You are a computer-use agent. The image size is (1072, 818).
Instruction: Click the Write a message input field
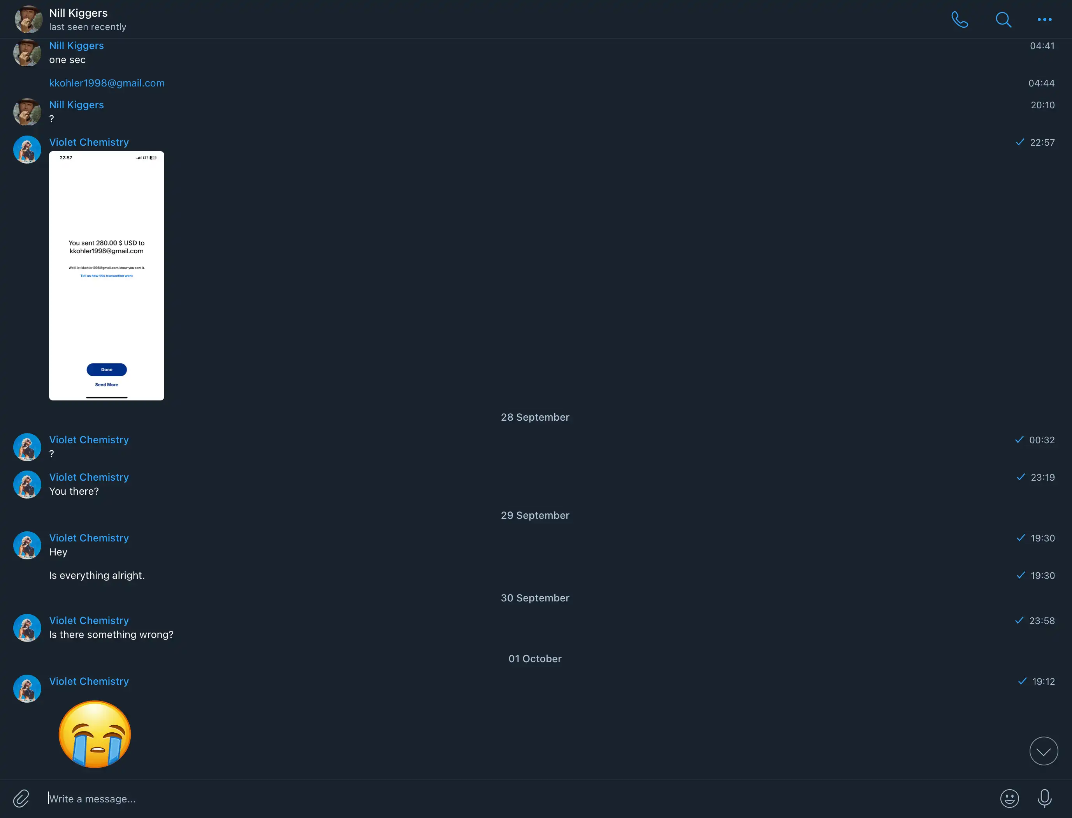pos(516,799)
